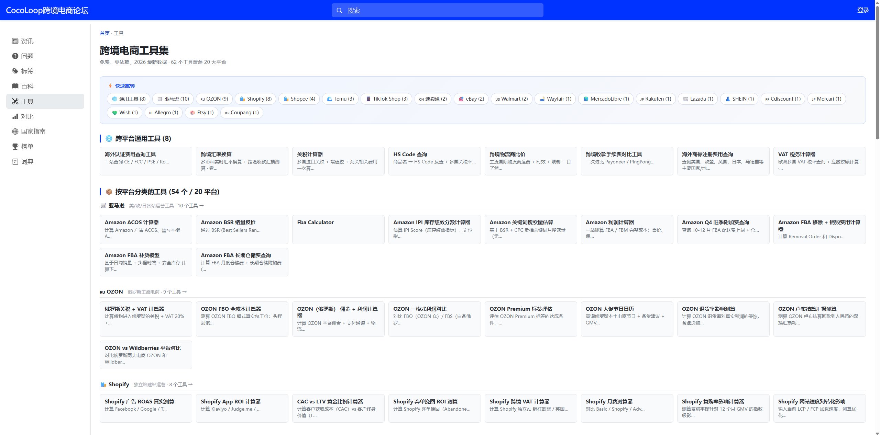Viewport: 880px width, 435px height.
Task: Open Shopify 月费测算器 card
Action: pyautogui.click(x=627, y=408)
